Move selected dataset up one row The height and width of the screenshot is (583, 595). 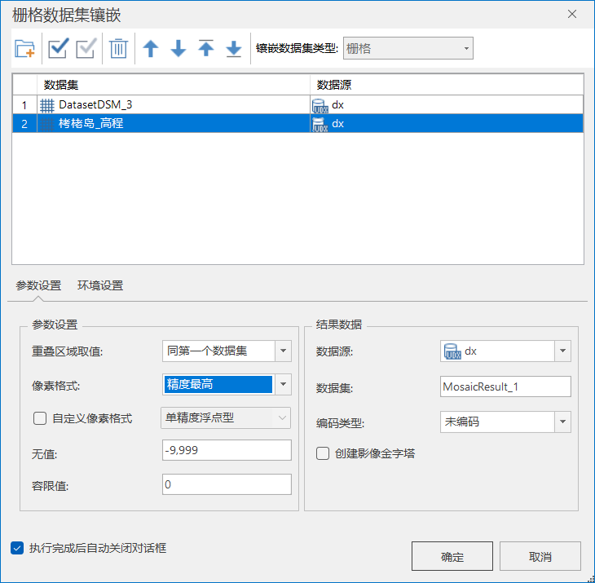pyautogui.click(x=151, y=49)
